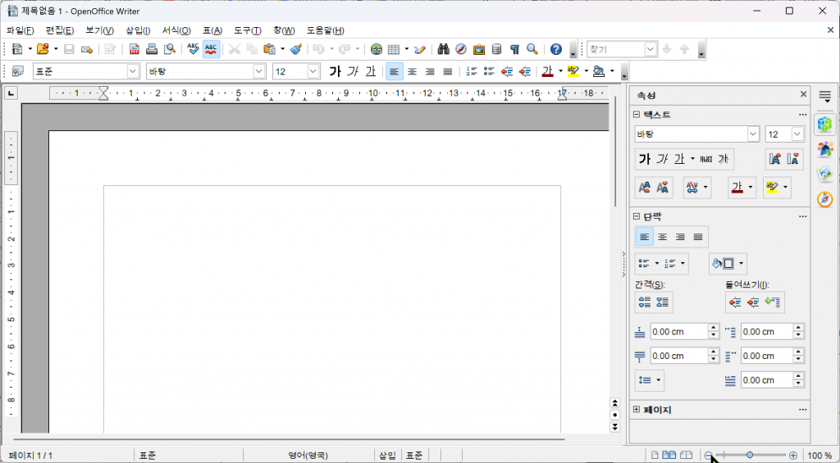Toggle AutoSpellcheck icon
The height and width of the screenshot is (463, 840).
[x=211, y=49]
